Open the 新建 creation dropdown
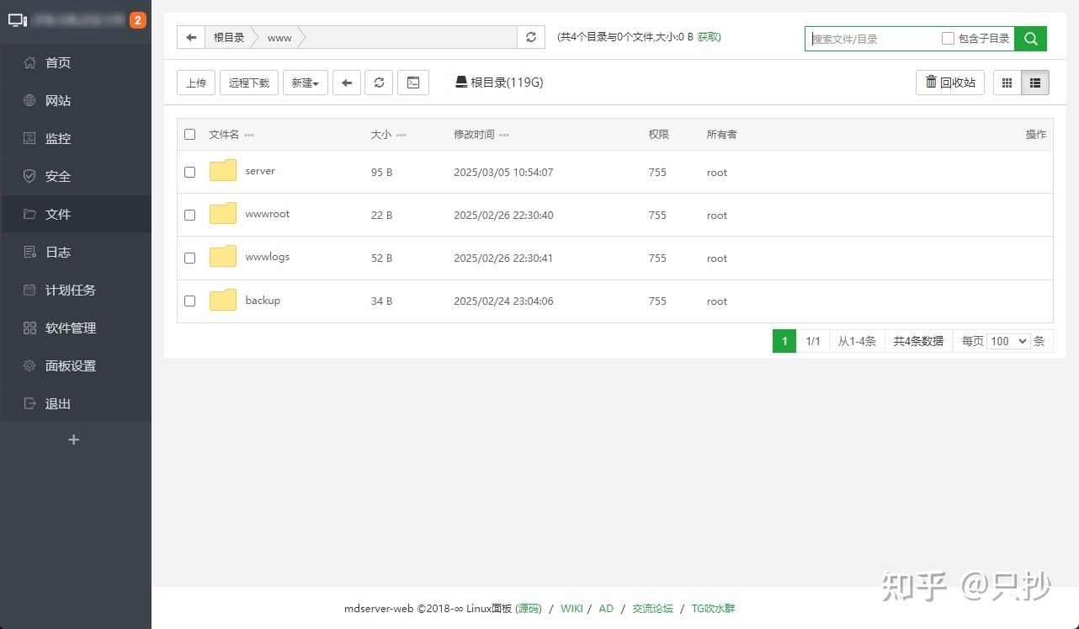Image resolution: width=1079 pixels, height=629 pixels. [x=305, y=83]
